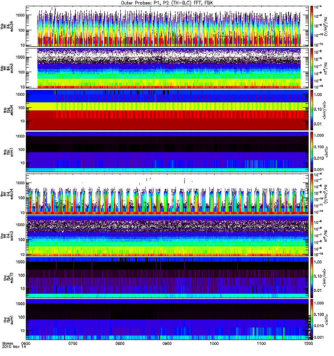Image resolution: width=334 pixels, height=356 pixels.
Task: Click the color bar of the thc fff edc34 panel
Action: 312,194
